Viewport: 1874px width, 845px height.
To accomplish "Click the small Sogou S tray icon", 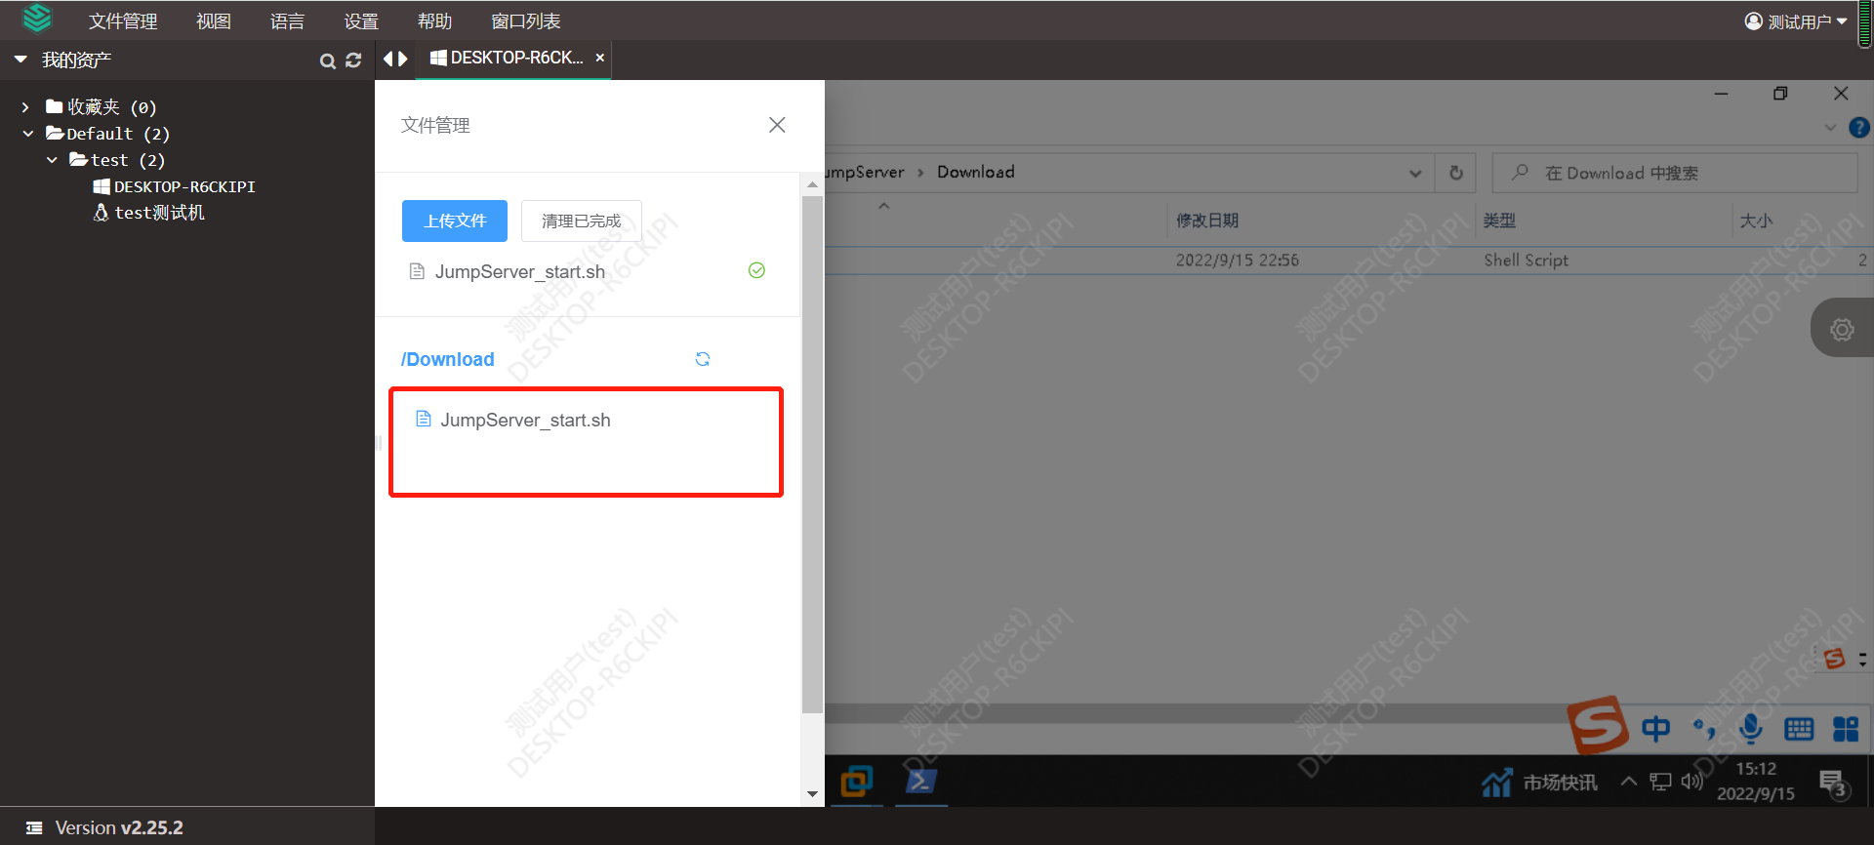I will point(1835,659).
